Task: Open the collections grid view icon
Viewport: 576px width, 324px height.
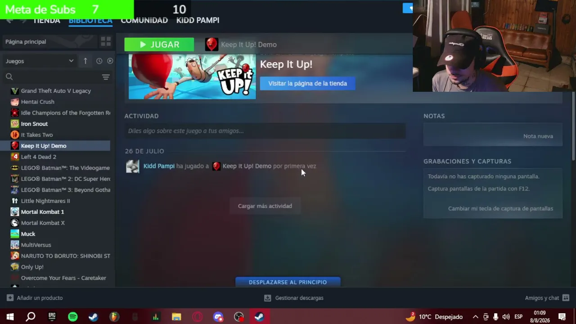Action: (106, 41)
